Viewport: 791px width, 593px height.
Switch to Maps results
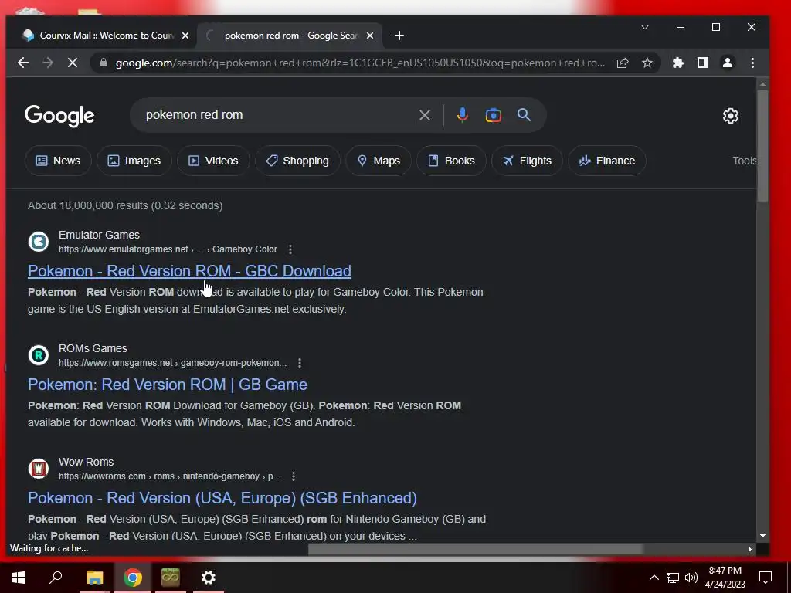click(379, 161)
